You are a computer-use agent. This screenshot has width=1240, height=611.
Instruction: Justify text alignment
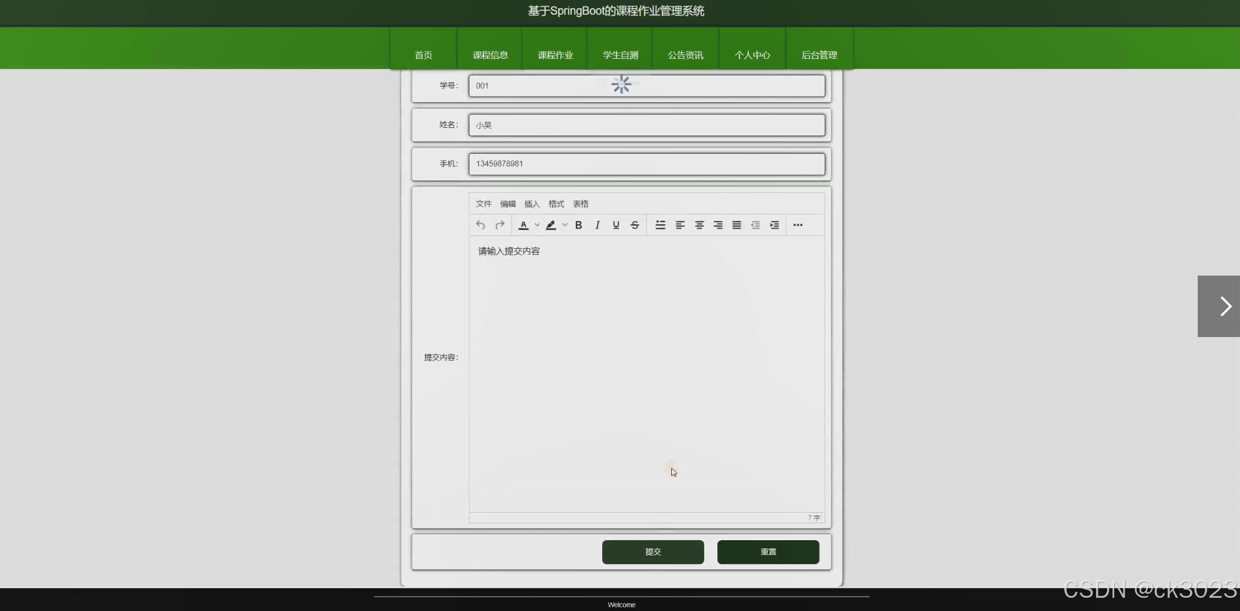[x=737, y=225]
